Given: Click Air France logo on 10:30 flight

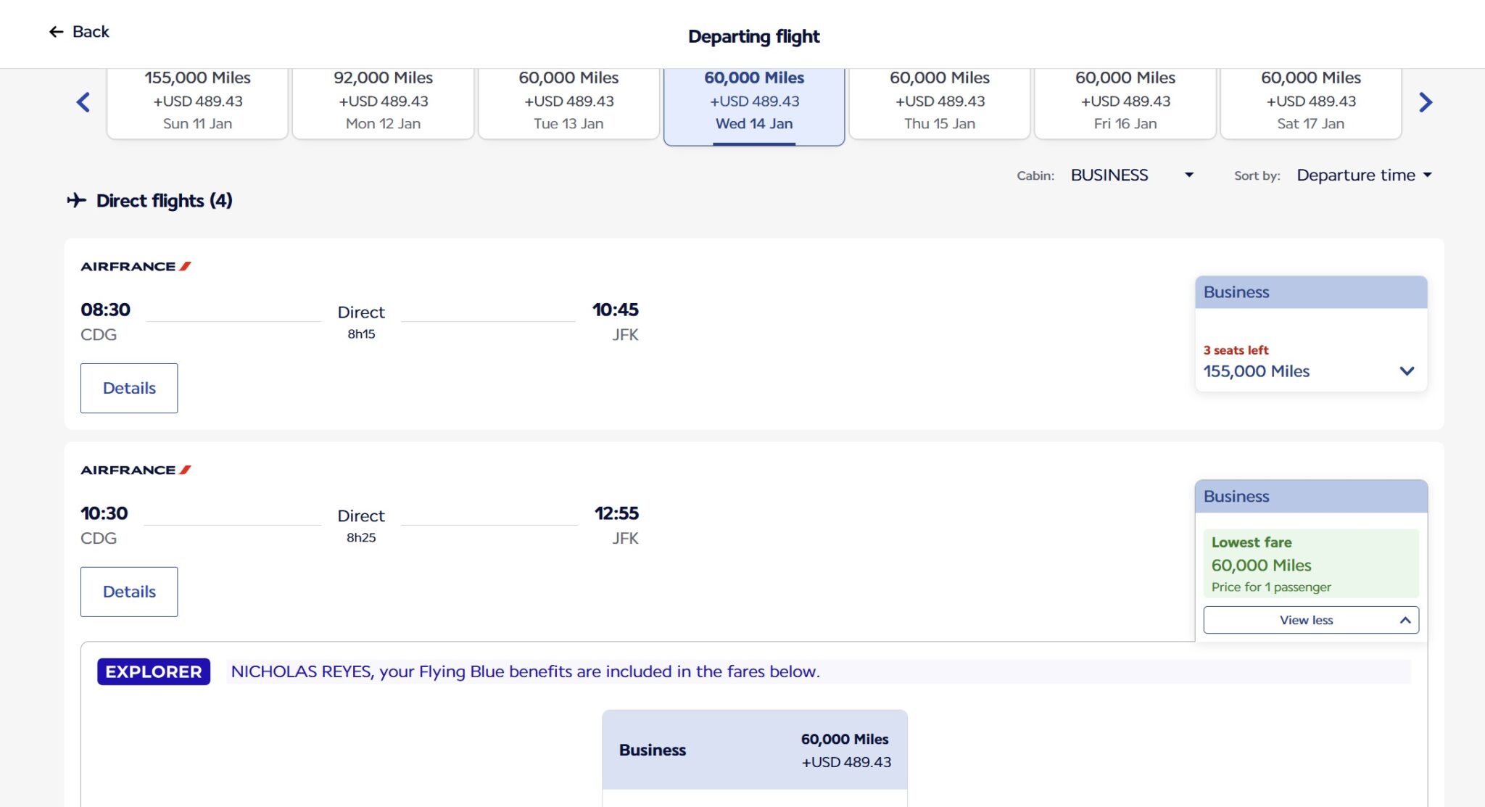Looking at the screenshot, I should (x=136, y=470).
